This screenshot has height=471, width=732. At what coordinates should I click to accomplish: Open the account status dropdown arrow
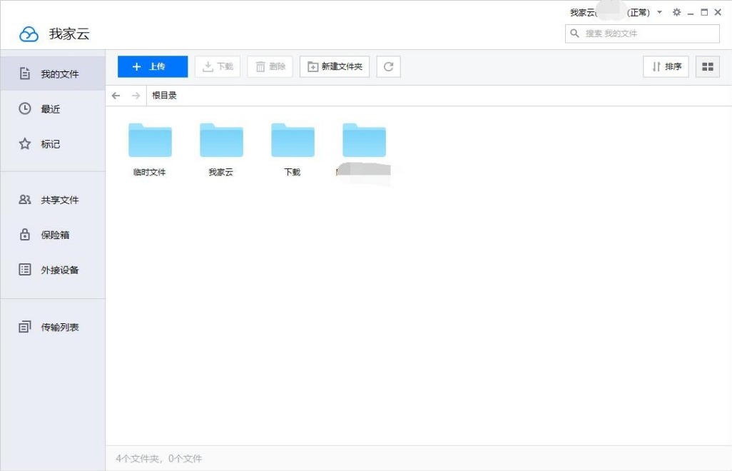659,12
